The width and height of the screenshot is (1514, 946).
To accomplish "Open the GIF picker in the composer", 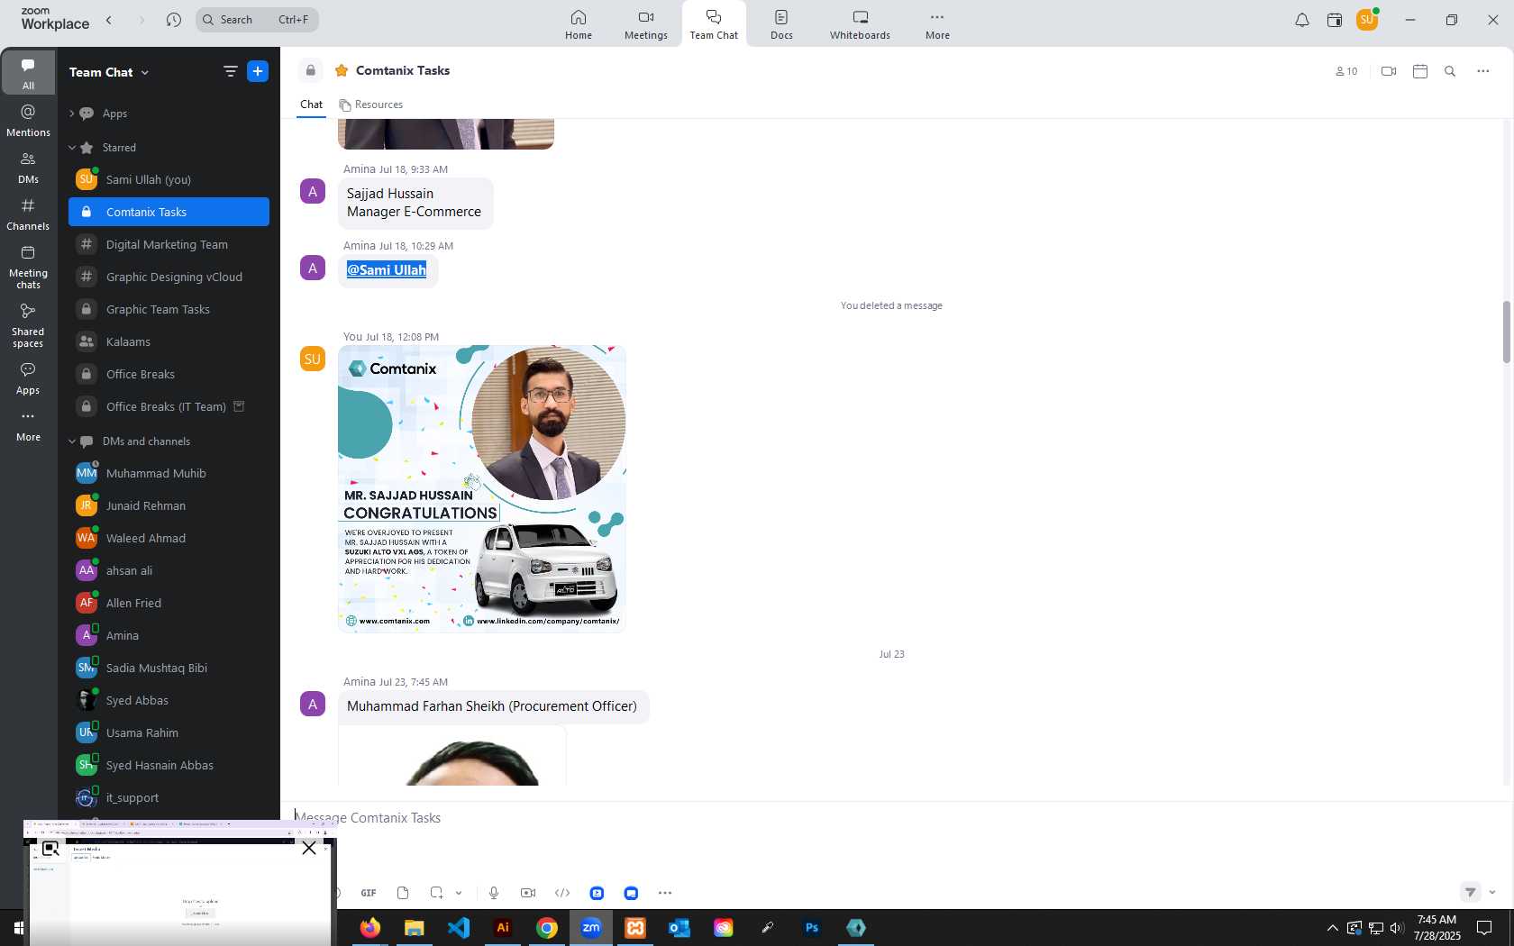I will pyautogui.click(x=369, y=893).
